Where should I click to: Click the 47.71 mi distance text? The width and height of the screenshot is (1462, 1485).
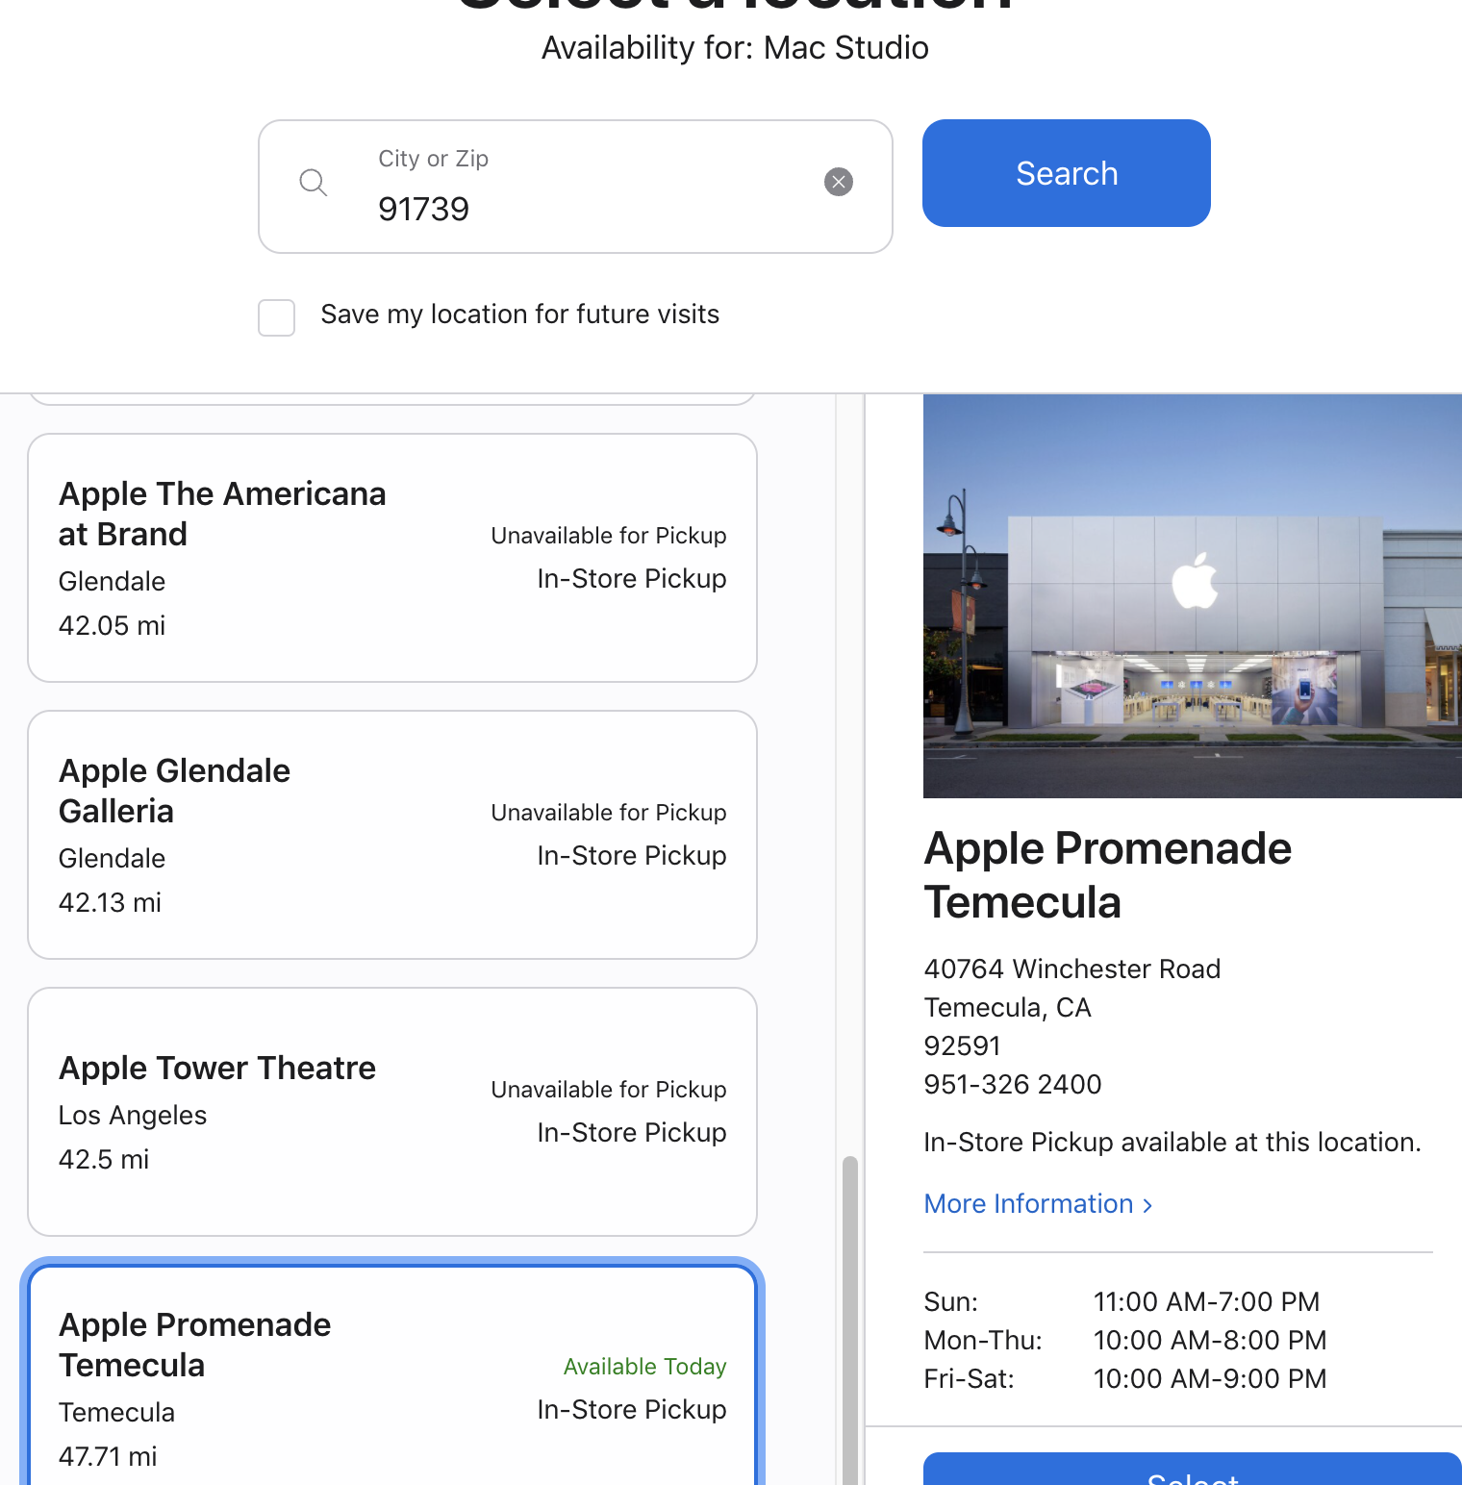coord(108,1457)
